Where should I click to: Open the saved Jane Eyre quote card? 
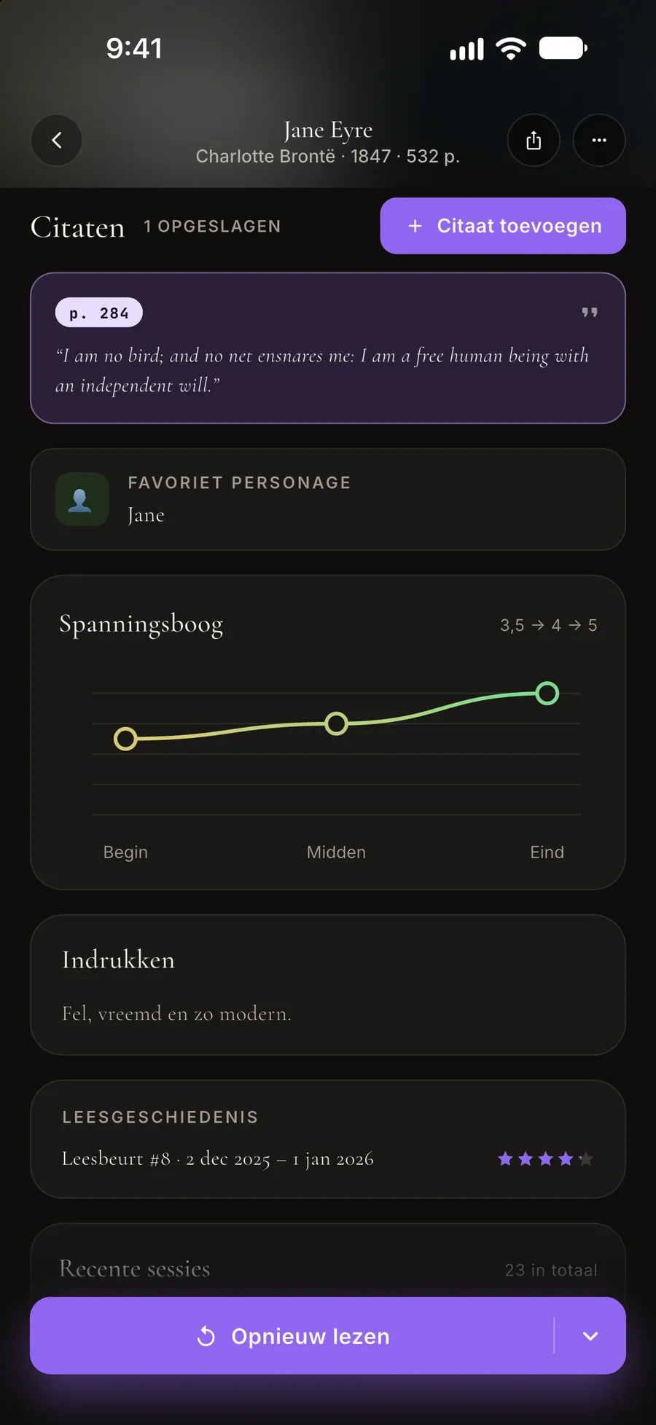click(328, 348)
